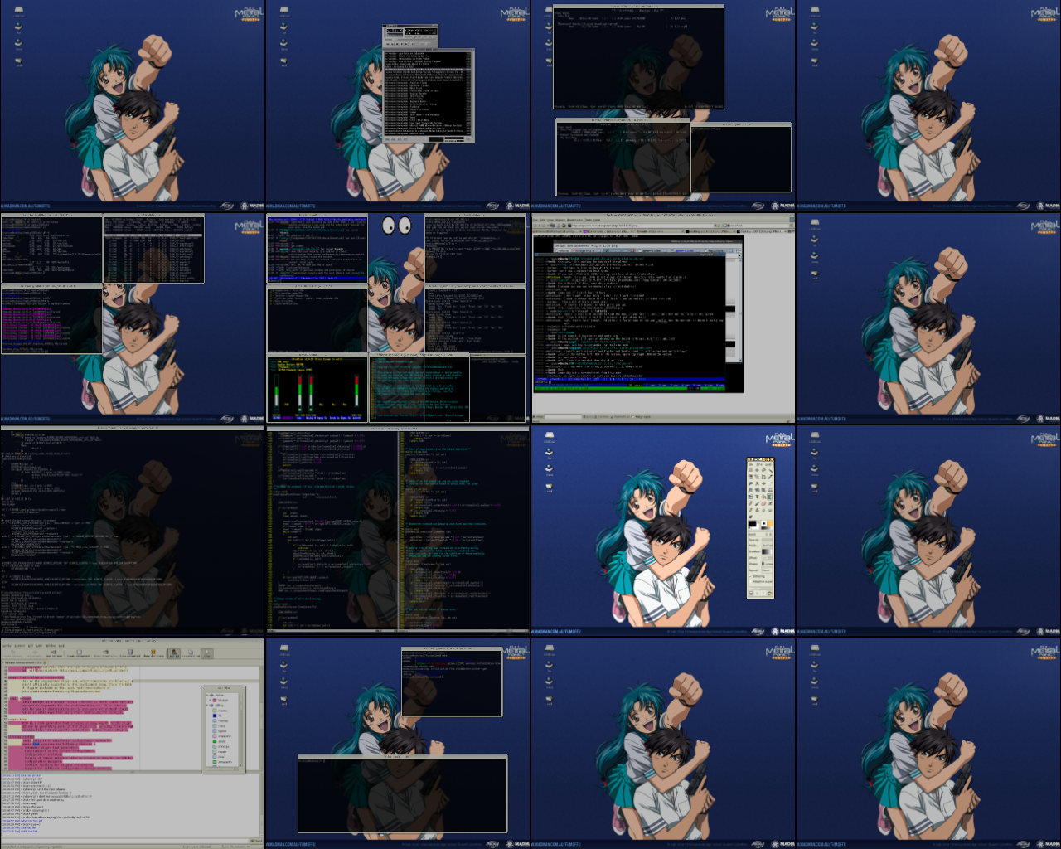
Task: Select the Measure compass tool in GIMP
Action: click(757, 483)
